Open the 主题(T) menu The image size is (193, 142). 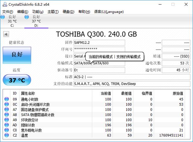click(53, 12)
